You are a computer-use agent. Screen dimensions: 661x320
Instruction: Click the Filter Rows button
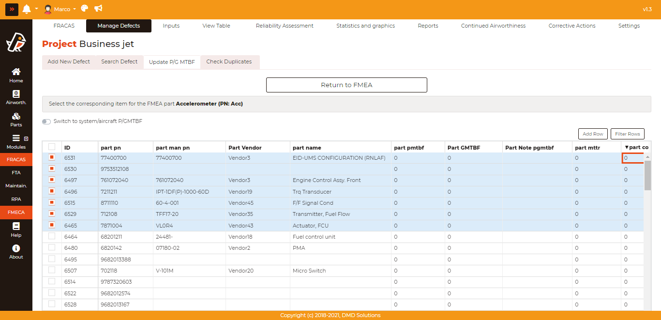[627, 134]
